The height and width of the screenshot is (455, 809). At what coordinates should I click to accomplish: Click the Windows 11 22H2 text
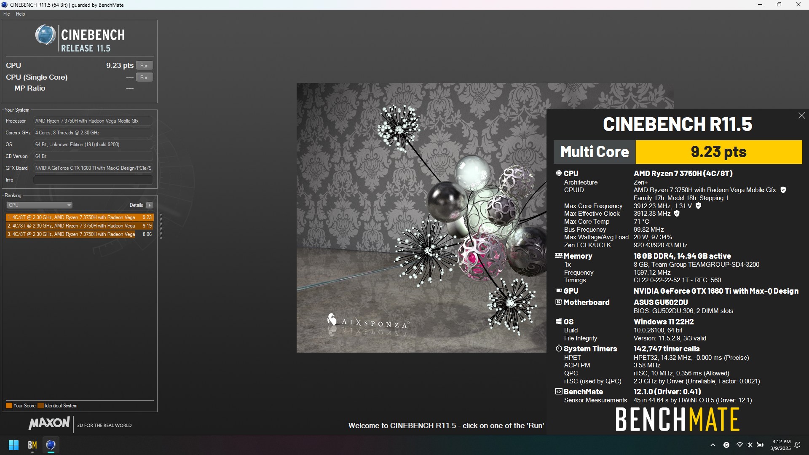664,322
